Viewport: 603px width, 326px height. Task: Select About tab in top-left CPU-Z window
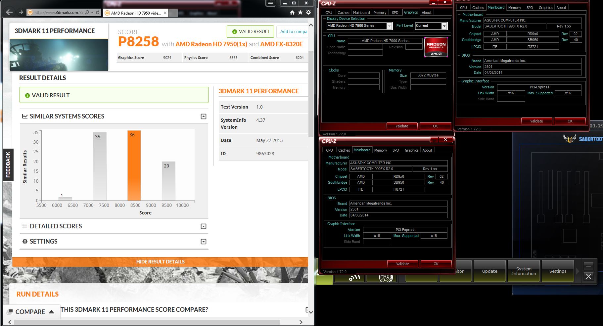(427, 13)
